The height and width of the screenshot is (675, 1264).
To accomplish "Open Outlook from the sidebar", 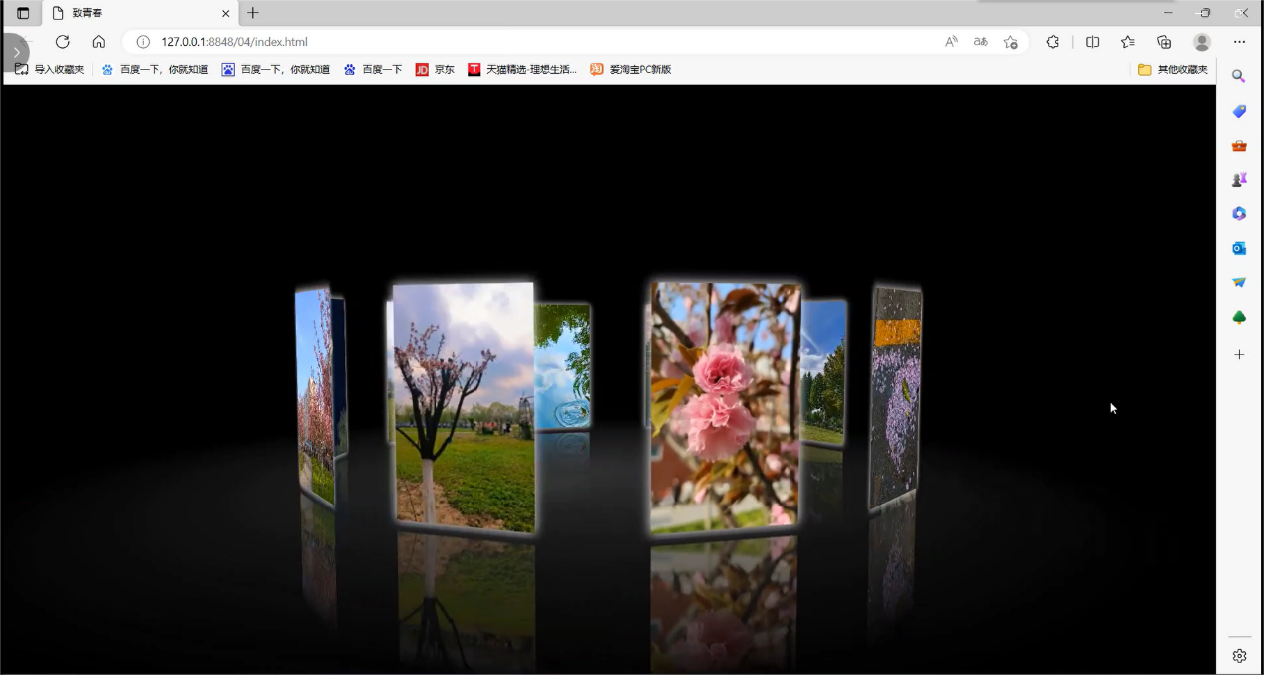I will [1239, 248].
